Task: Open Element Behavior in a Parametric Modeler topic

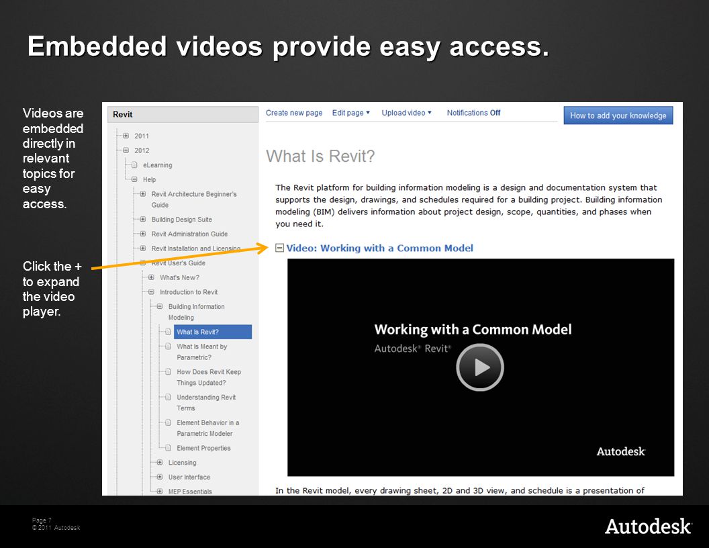Action: point(208,428)
